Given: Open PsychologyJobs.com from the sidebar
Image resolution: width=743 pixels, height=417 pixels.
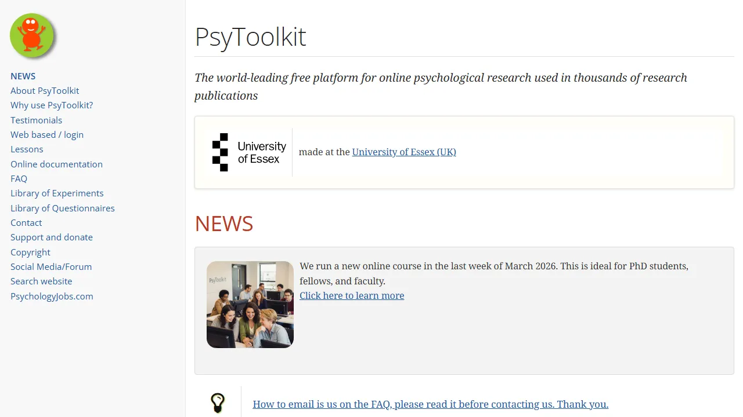Looking at the screenshot, I should [52, 296].
